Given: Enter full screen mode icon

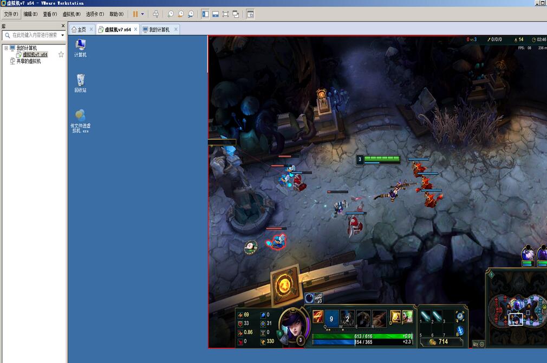Looking at the screenshot, I should (x=225, y=14).
